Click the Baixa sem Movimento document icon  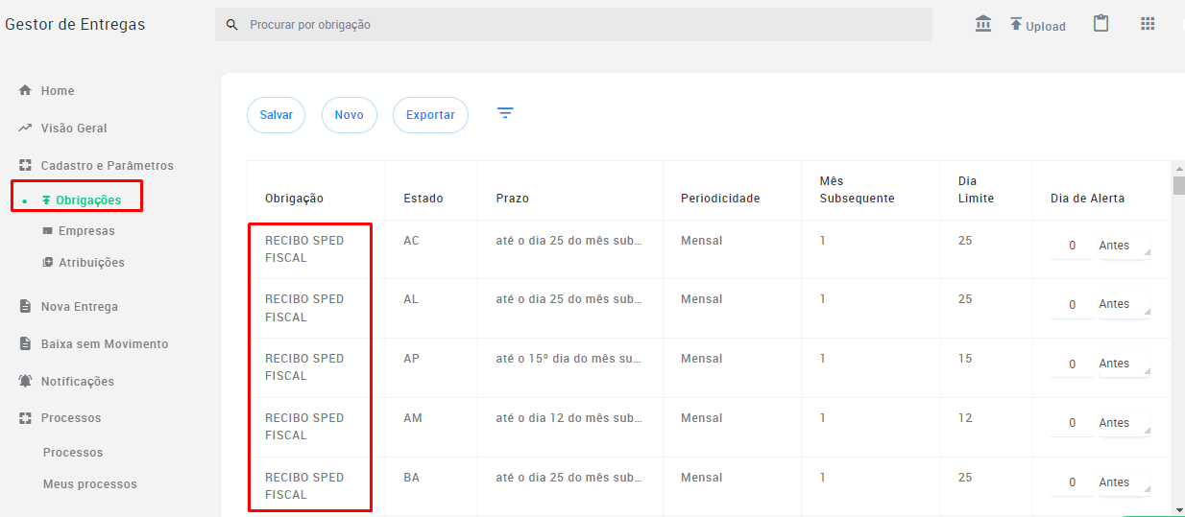pos(26,343)
